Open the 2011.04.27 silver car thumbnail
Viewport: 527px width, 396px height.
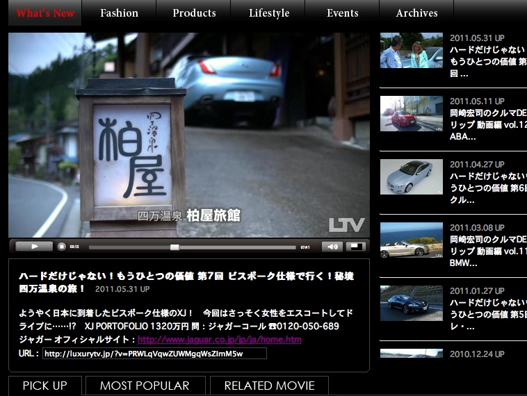[x=412, y=176]
